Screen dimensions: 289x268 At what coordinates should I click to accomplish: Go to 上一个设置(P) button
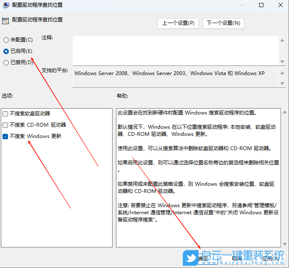(x=178, y=23)
